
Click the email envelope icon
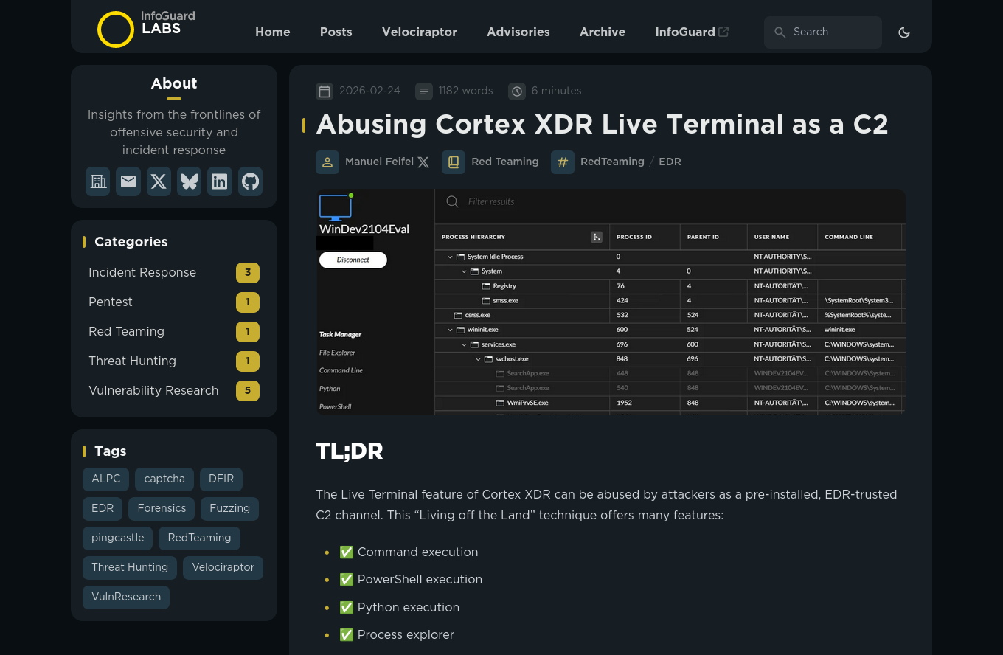pos(128,181)
